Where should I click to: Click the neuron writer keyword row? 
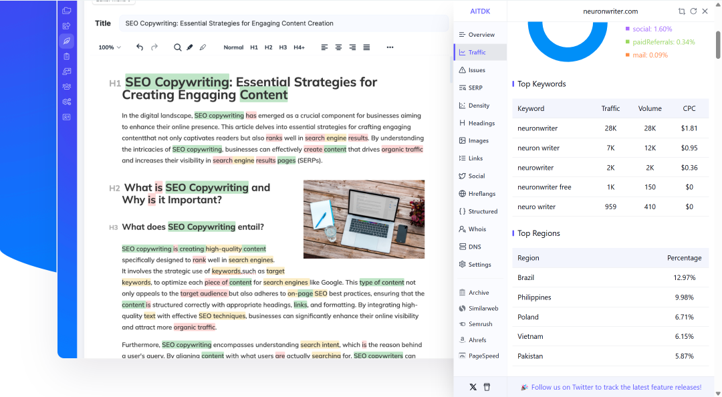tap(610, 148)
